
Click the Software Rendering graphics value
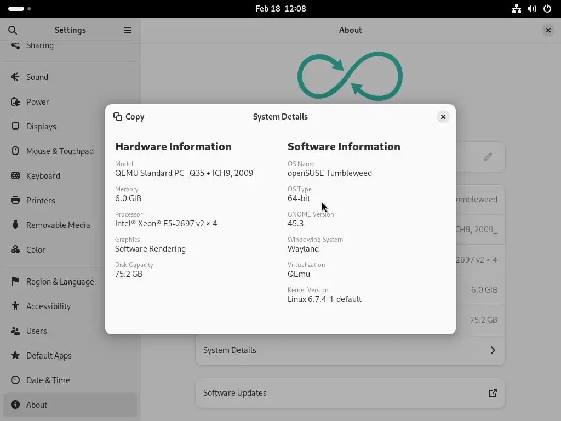coord(150,249)
